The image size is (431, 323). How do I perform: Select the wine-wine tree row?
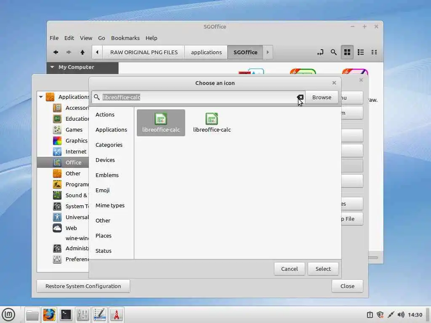[63, 238]
